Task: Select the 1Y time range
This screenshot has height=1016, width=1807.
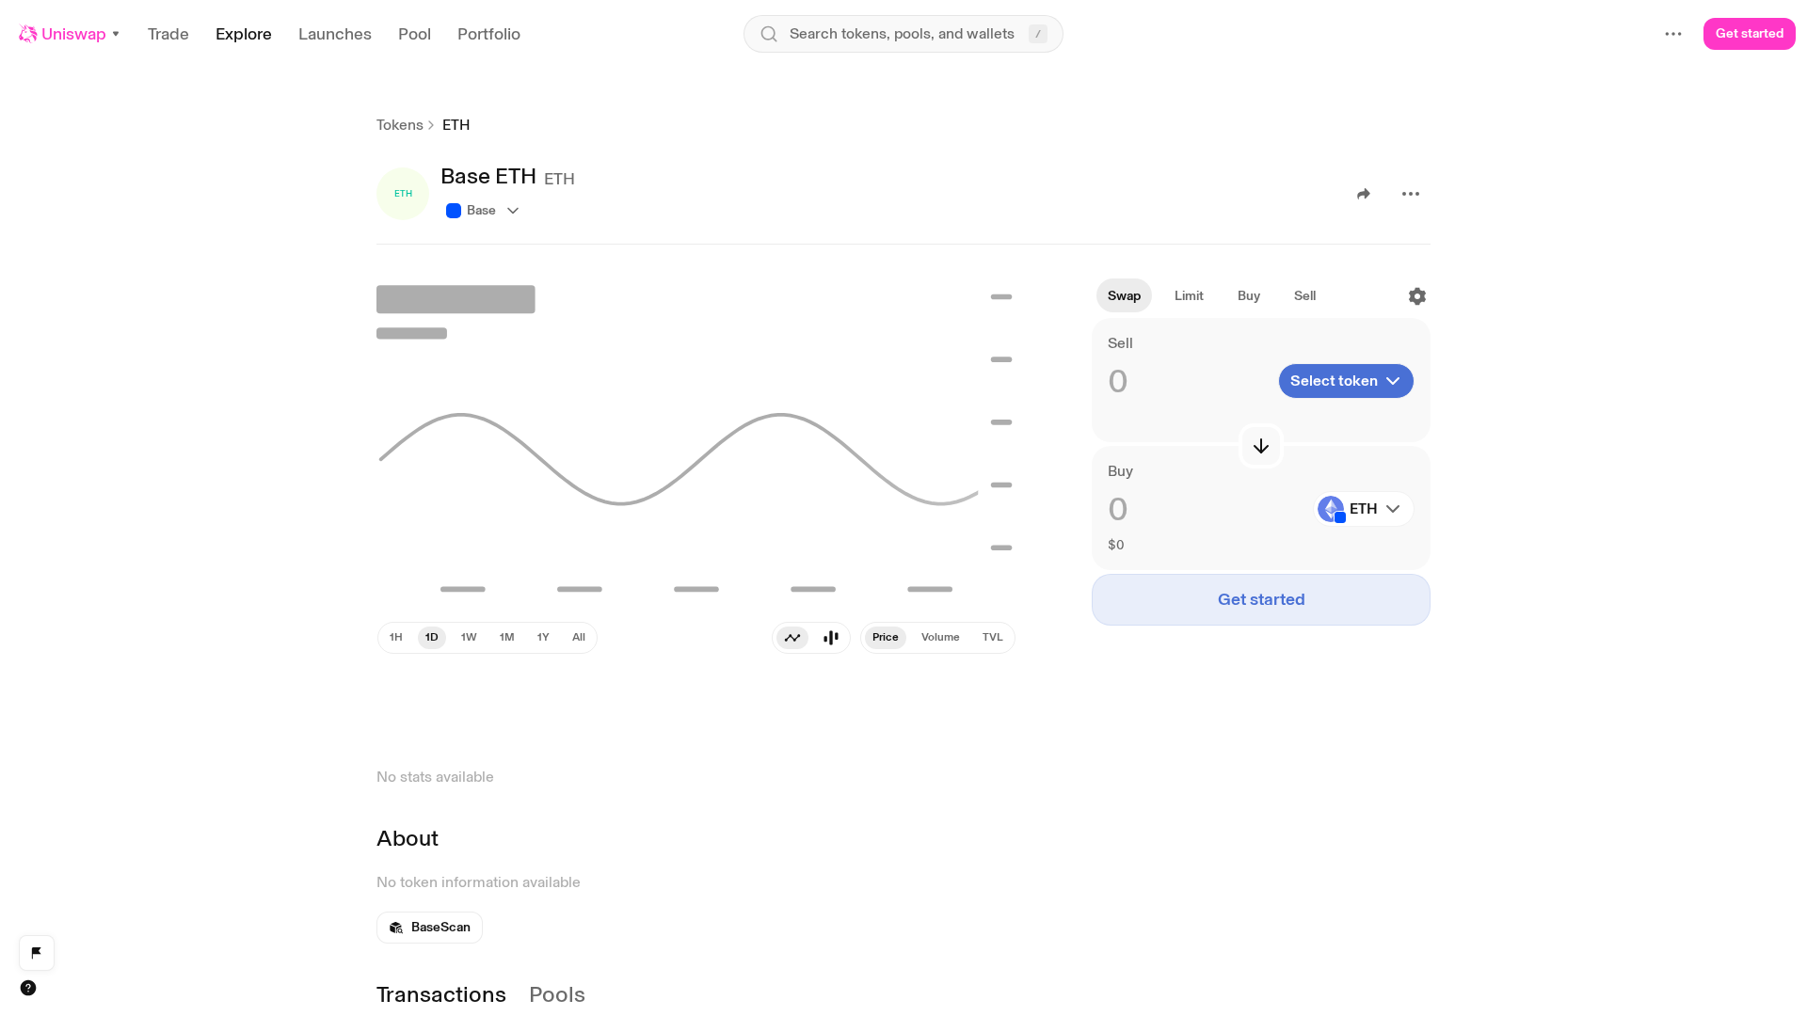Action: click(x=543, y=638)
